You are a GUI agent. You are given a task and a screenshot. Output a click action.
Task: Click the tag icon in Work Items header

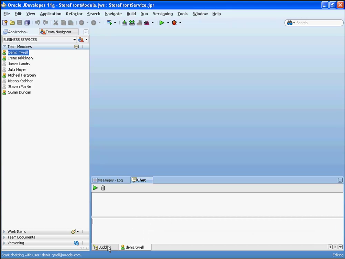[74, 232]
